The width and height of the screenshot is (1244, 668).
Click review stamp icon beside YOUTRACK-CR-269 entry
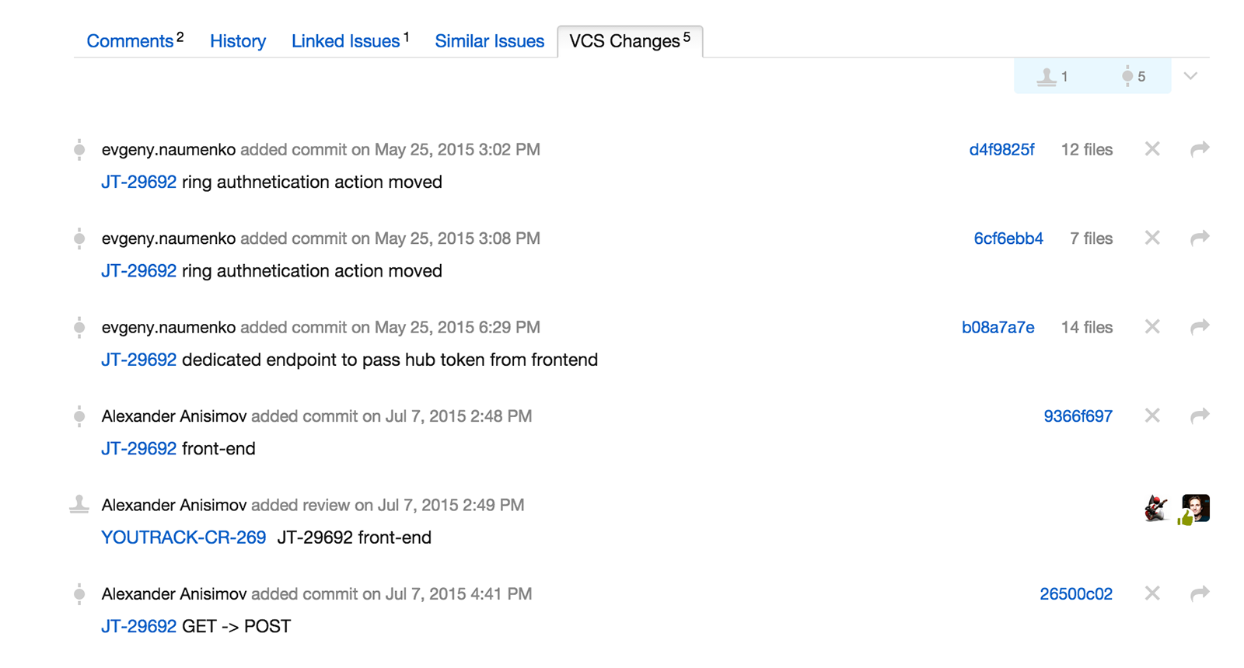pyautogui.click(x=79, y=505)
